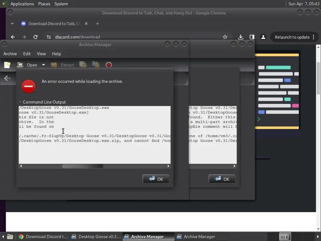The height and width of the screenshot is (241, 321).
Task: Click the workspace switcher in the bottom panel
Action: click(x=285, y=237)
